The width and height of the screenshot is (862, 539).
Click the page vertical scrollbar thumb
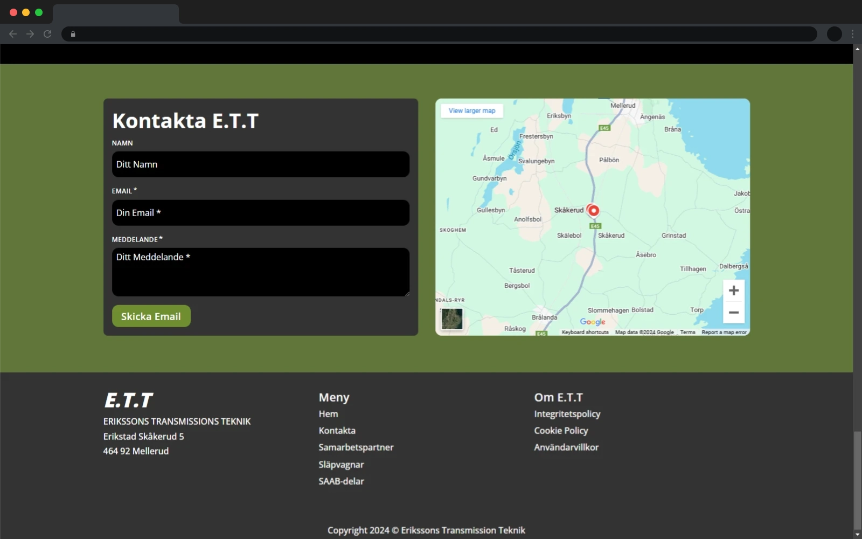[857, 480]
